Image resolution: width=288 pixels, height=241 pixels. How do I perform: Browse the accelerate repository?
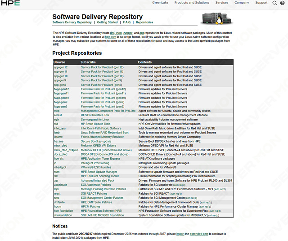pyautogui.click(x=61, y=185)
